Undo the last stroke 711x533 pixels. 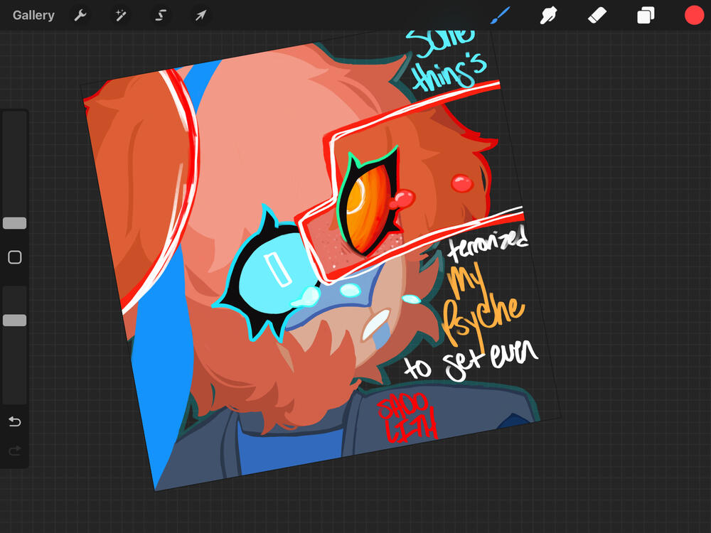click(x=14, y=421)
